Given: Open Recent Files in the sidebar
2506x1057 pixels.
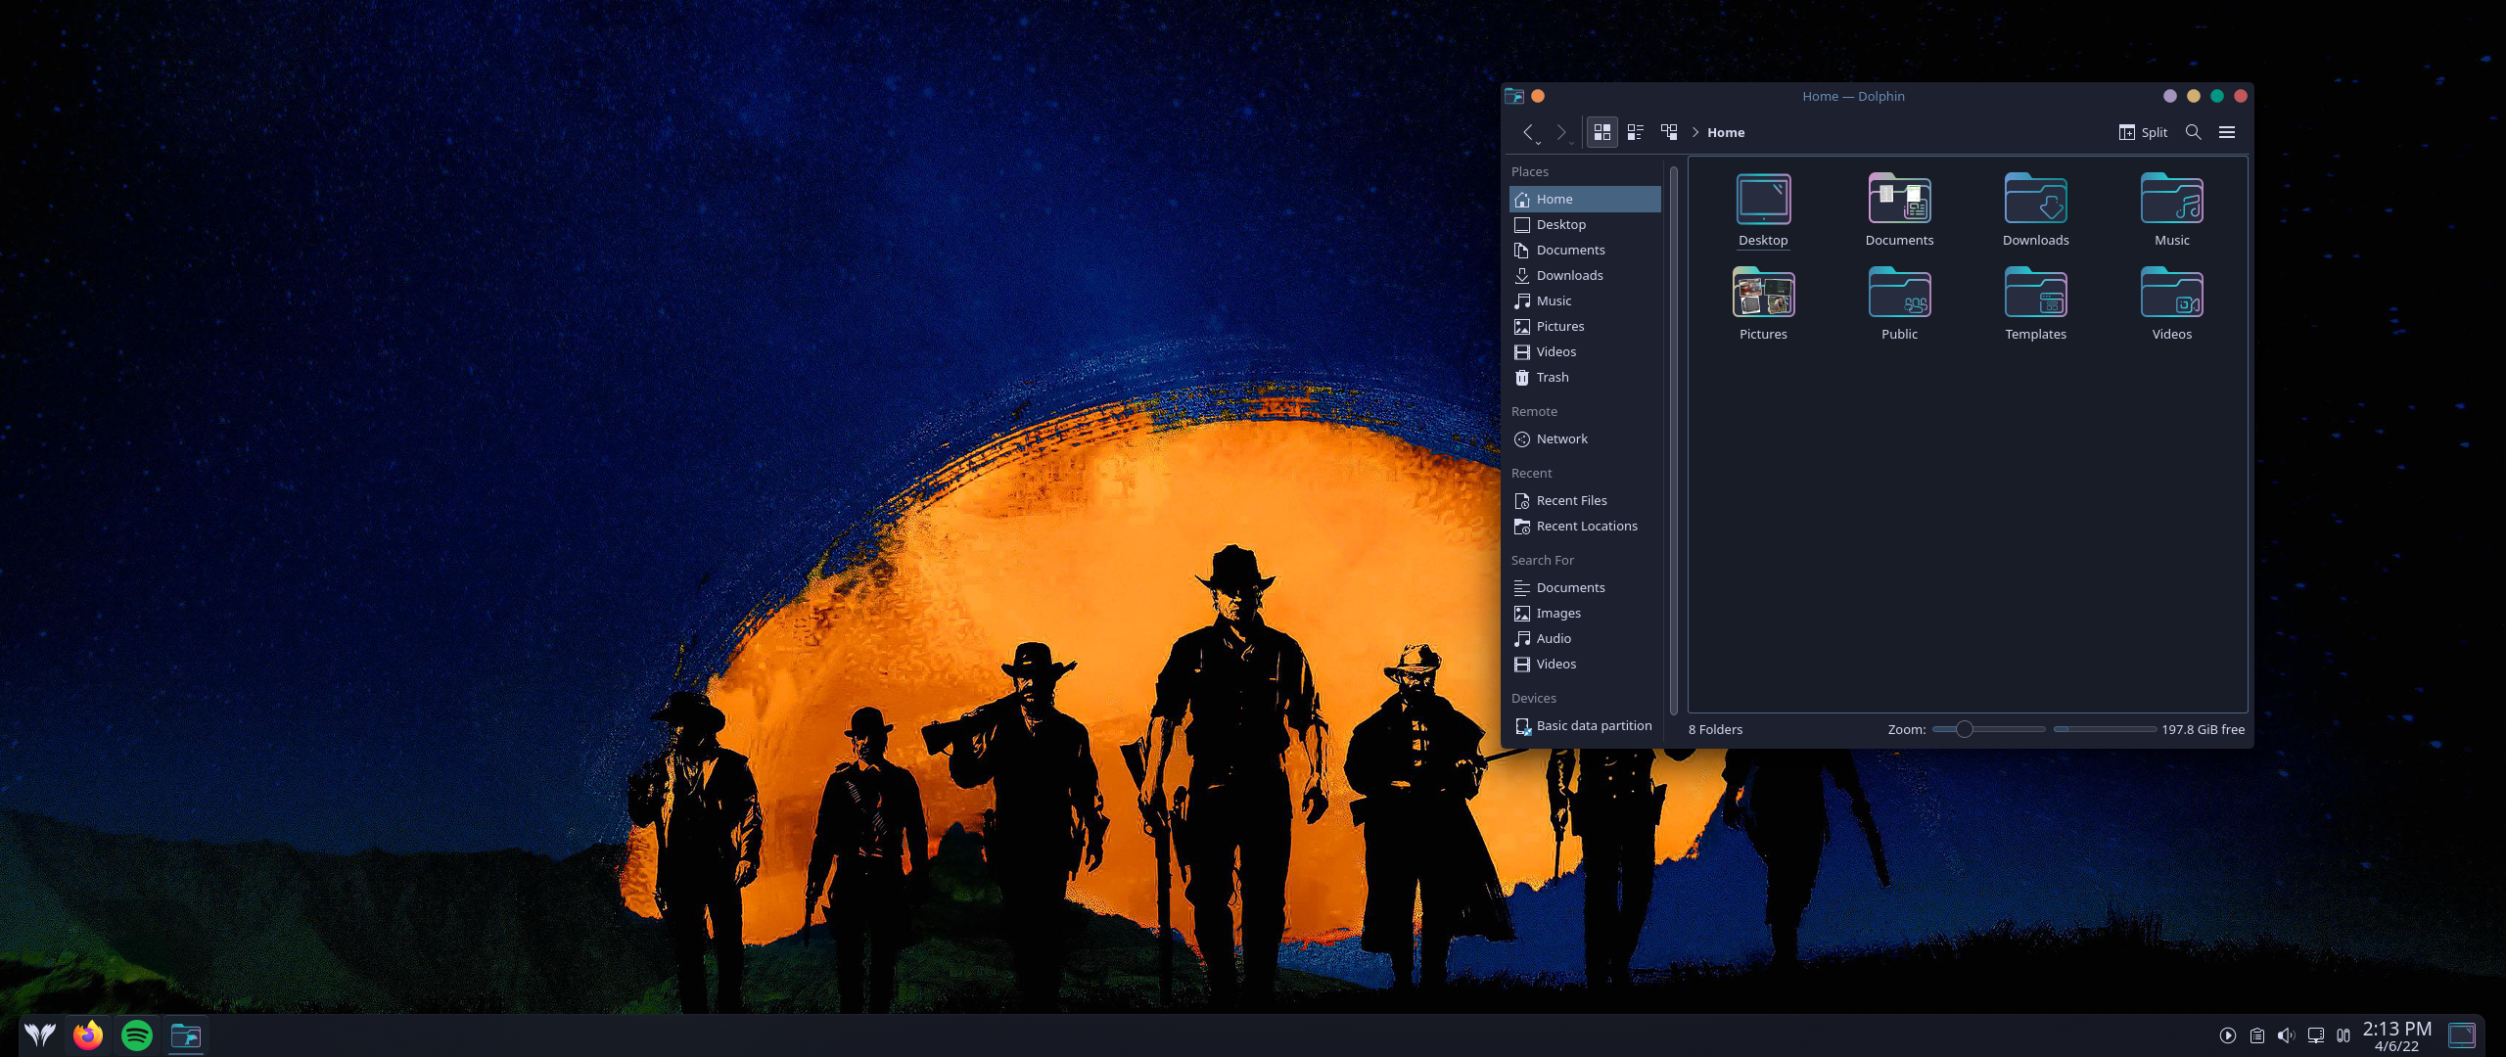Looking at the screenshot, I should coord(1570,500).
